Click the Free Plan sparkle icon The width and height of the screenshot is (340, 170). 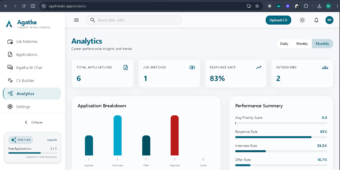point(14,140)
